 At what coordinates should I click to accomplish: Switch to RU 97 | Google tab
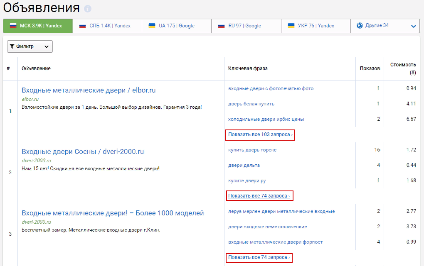[x=246, y=26]
